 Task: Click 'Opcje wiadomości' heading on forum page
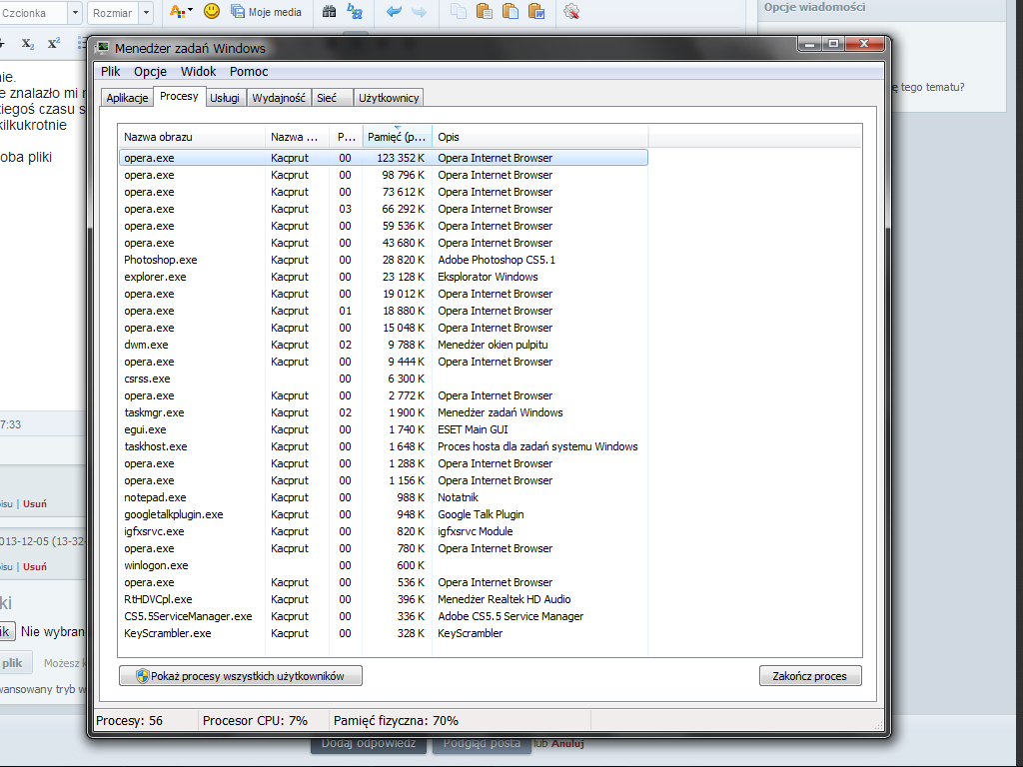click(x=814, y=7)
